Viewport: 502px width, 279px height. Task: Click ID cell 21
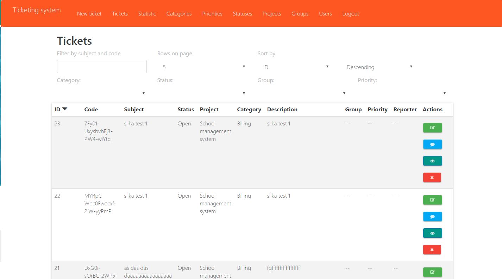[x=57, y=268]
